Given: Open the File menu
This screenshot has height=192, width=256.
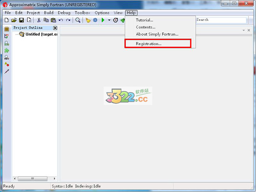Looking at the screenshot, I should point(8,13).
